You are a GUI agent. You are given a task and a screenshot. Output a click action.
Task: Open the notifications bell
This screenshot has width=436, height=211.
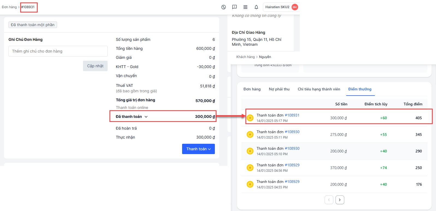(x=256, y=7)
